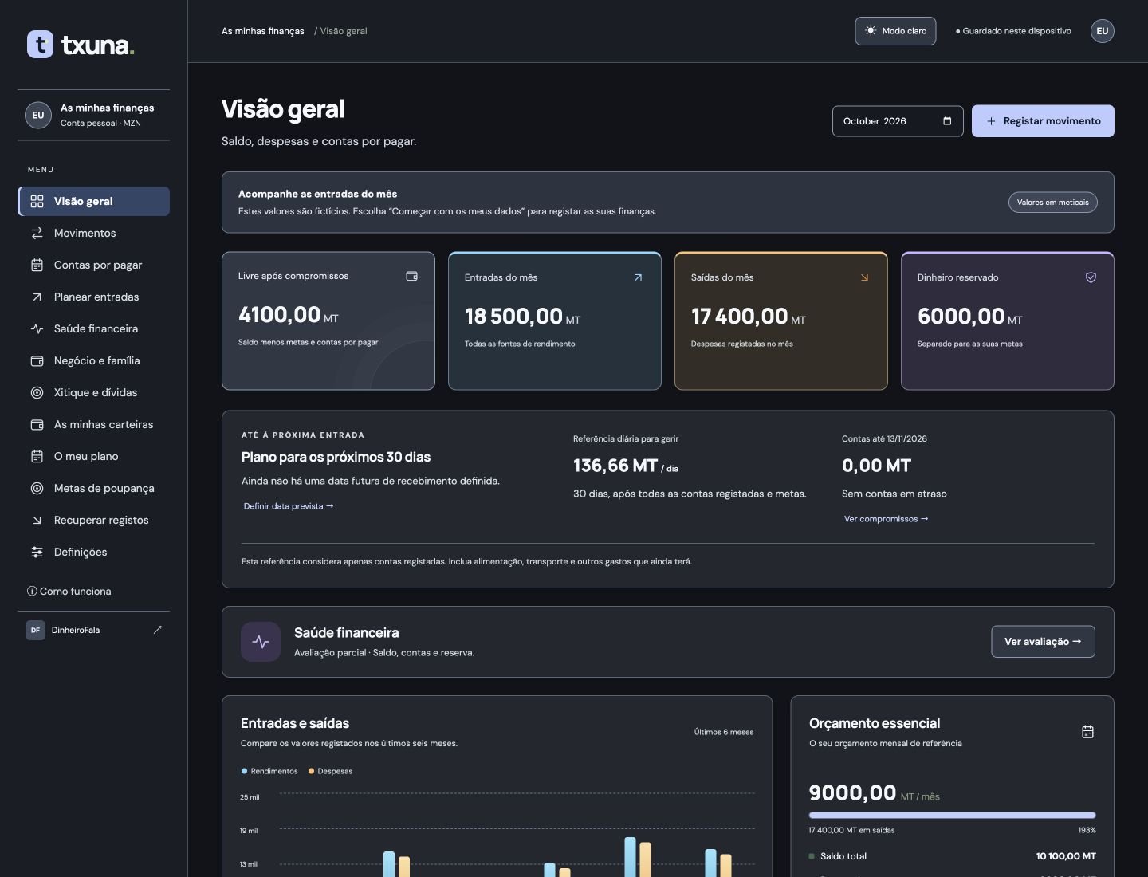Click the Metas de poupança target icon
The width and height of the screenshot is (1148, 877).
[x=37, y=488]
